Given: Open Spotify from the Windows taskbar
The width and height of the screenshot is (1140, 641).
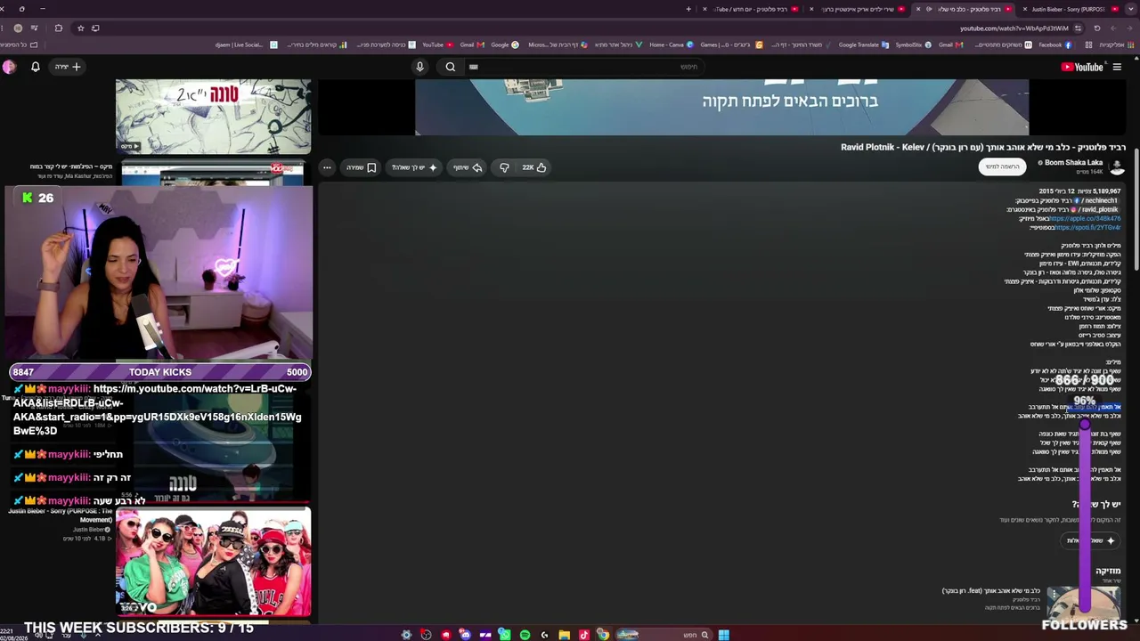Looking at the screenshot, I should click(525, 635).
